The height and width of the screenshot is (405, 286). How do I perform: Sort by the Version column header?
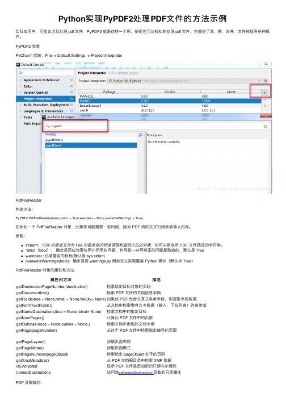(x=170, y=92)
